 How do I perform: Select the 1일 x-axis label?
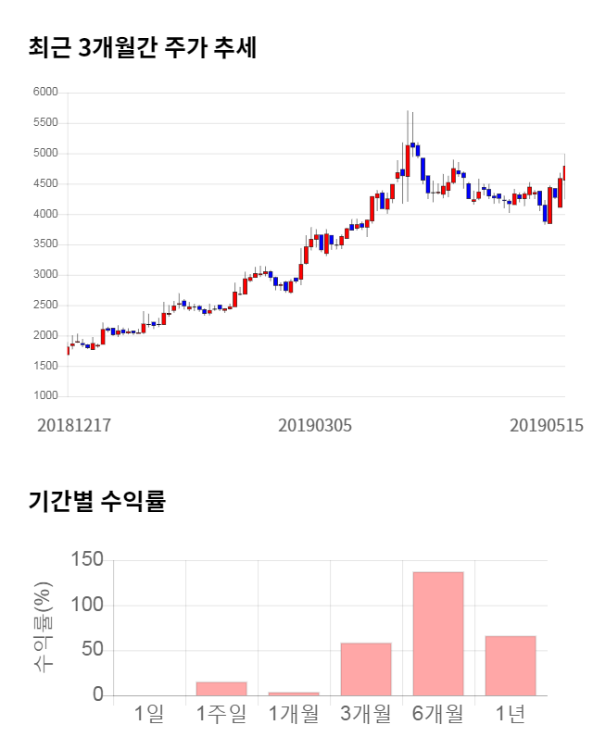click(148, 714)
